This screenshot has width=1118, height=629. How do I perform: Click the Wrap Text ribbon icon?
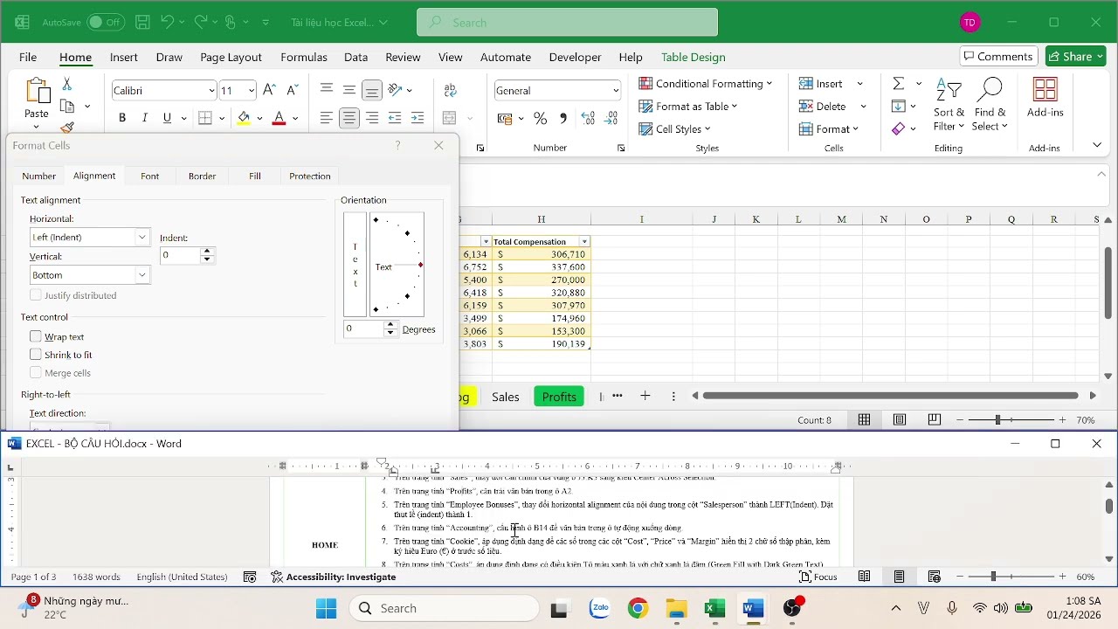(x=451, y=90)
